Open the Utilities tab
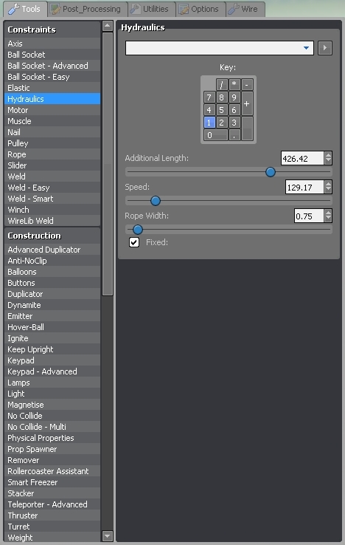Screen dimensions: 345x545 coord(152,9)
